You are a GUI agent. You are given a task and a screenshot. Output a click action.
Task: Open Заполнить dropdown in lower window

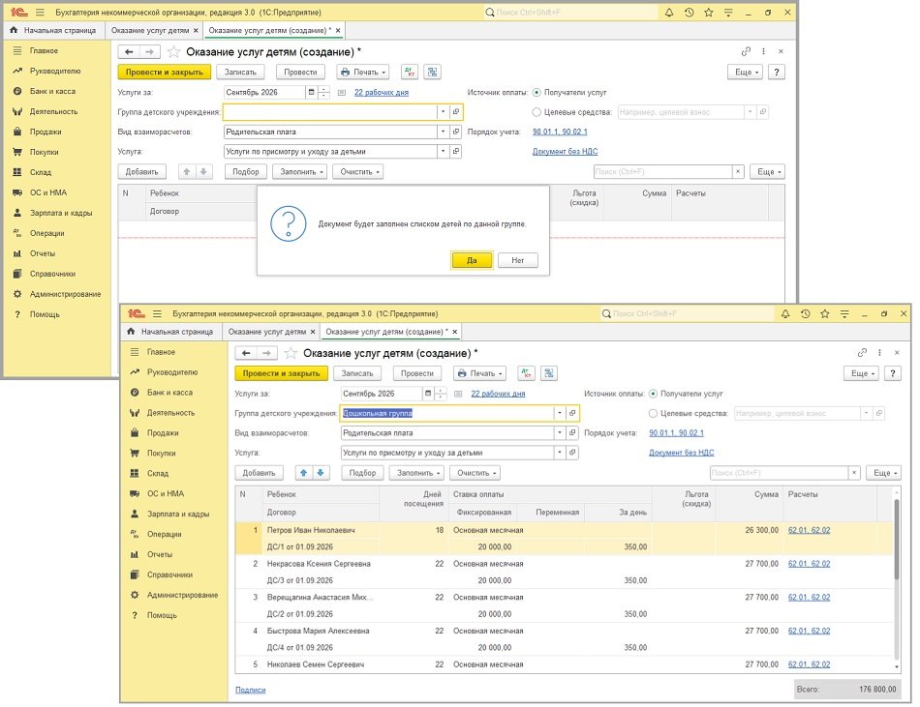[418, 473]
